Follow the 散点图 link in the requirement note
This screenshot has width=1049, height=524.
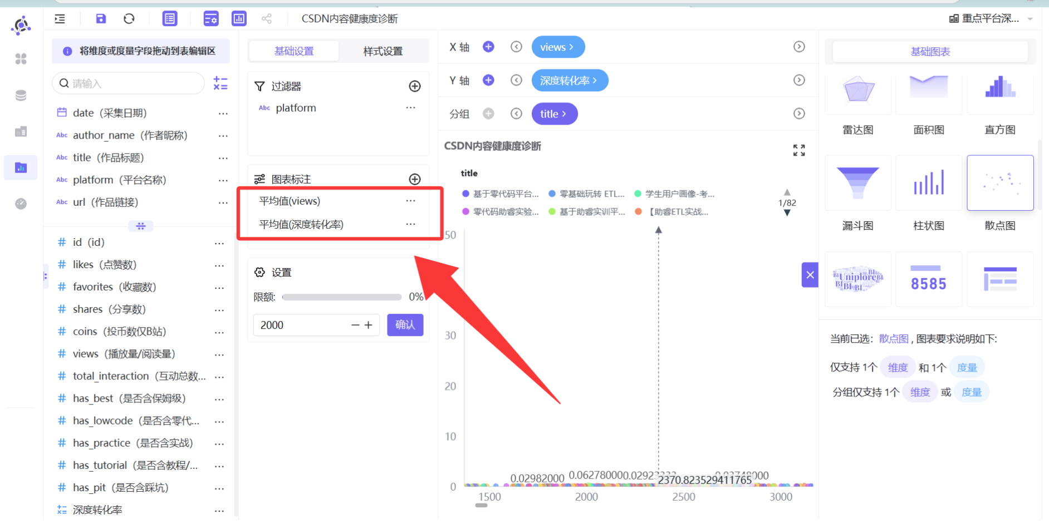(x=894, y=339)
